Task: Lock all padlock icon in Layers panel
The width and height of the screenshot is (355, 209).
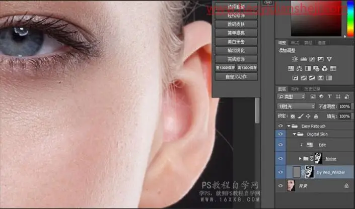Action: coord(316,117)
